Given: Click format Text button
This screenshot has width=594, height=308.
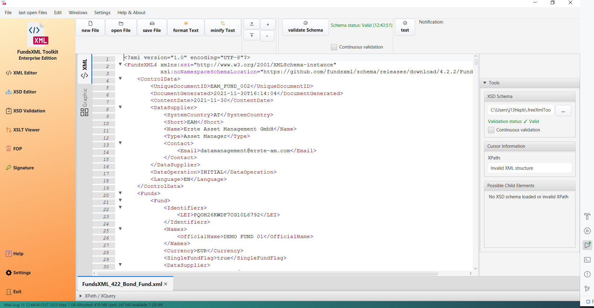Looking at the screenshot, I should pyautogui.click(x=186, y=27).
